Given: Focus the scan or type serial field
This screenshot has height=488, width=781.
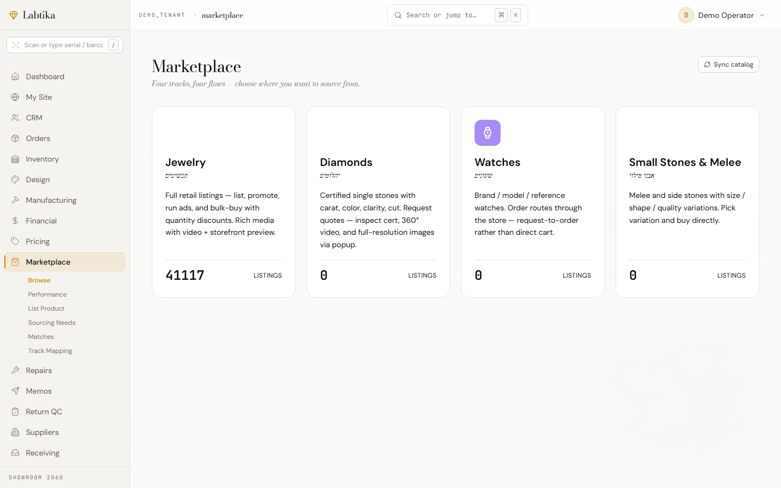Looking at the screenshot, I should (x=65, y=45).
